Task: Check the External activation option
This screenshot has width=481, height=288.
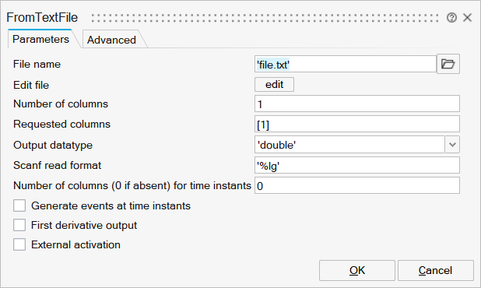Action: click(19, 244)
